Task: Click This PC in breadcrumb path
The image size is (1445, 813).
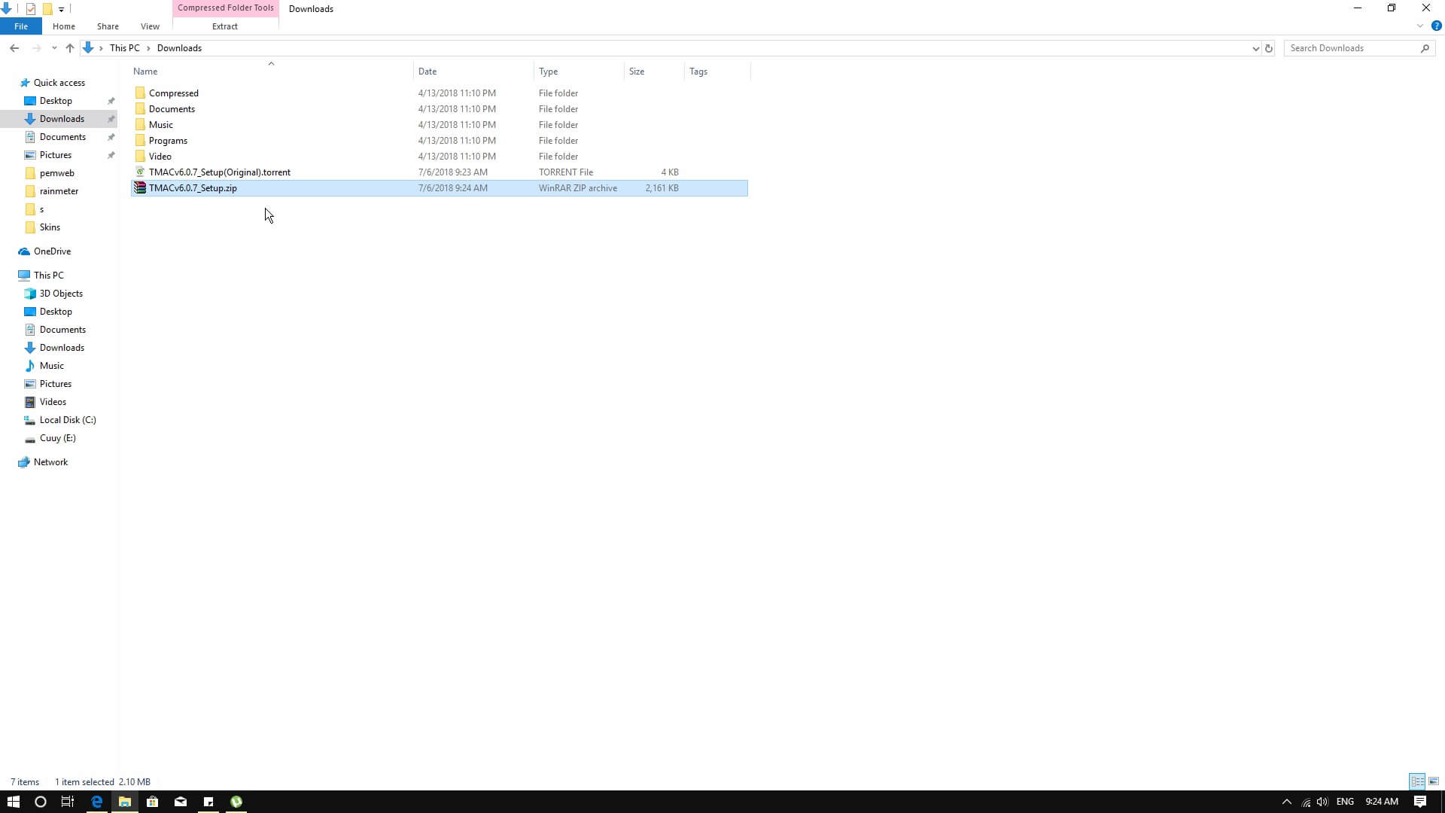Action: pos(124,48)
